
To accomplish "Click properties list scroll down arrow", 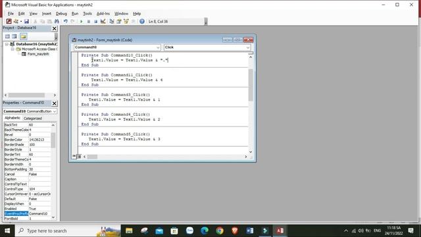I will [53, 217].
